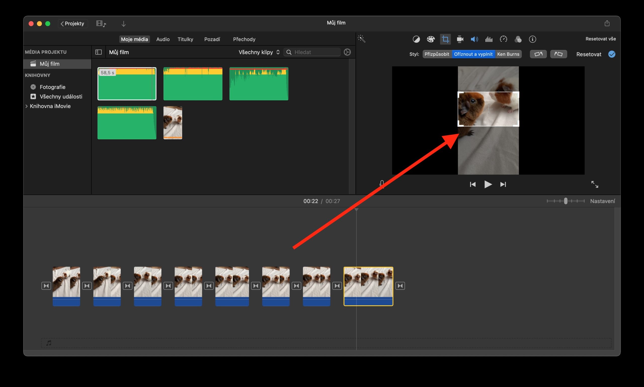Enable the Přizpůsobit crop style
The height and width of the screenshot is (387, 644).
pyautogui.click(x=437, y=54)
